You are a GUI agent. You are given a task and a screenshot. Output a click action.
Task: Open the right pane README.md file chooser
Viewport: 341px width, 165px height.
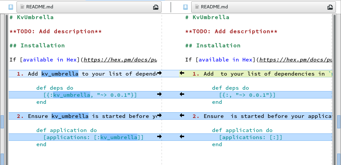pyautogui.click(x=264, y=7)
